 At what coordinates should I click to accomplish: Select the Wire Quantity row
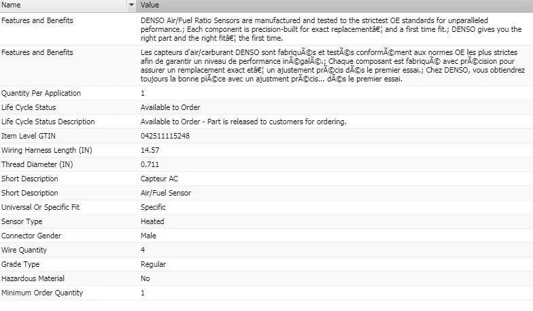(x=266, y=250)
